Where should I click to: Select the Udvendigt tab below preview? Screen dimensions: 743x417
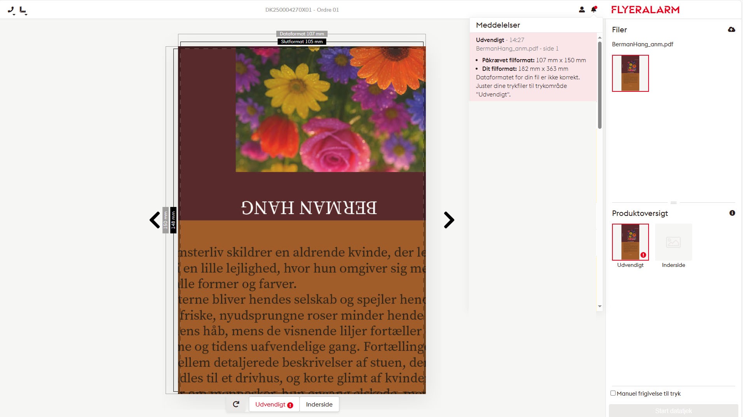(274, 404)
